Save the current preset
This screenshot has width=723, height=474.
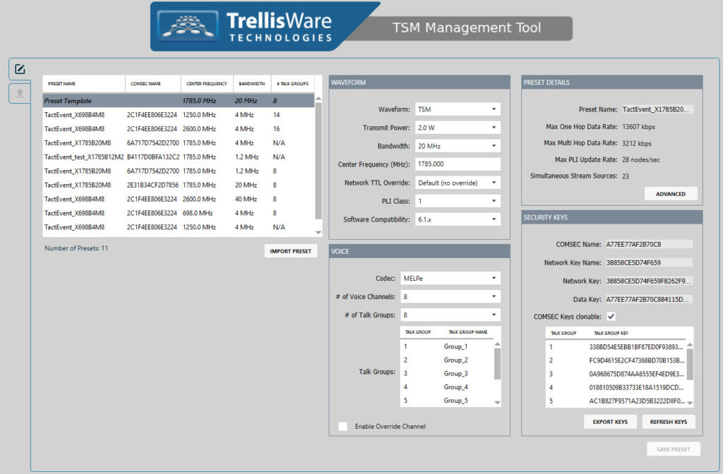click(x=673, y=449)
